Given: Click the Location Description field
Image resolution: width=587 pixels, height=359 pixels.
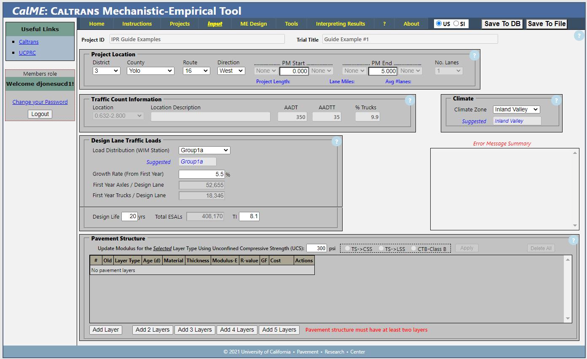Looking at the screenshot, I should [x=211, y=116].
